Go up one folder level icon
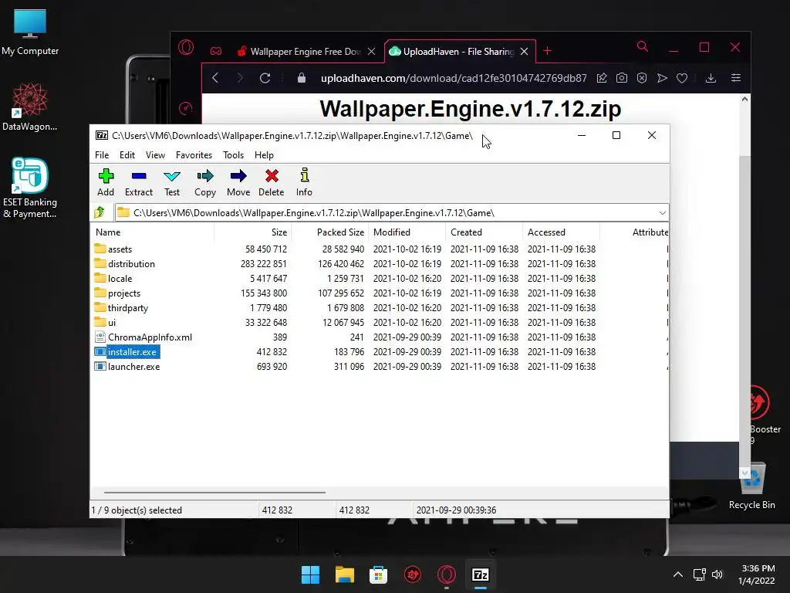 pos(100,212)
